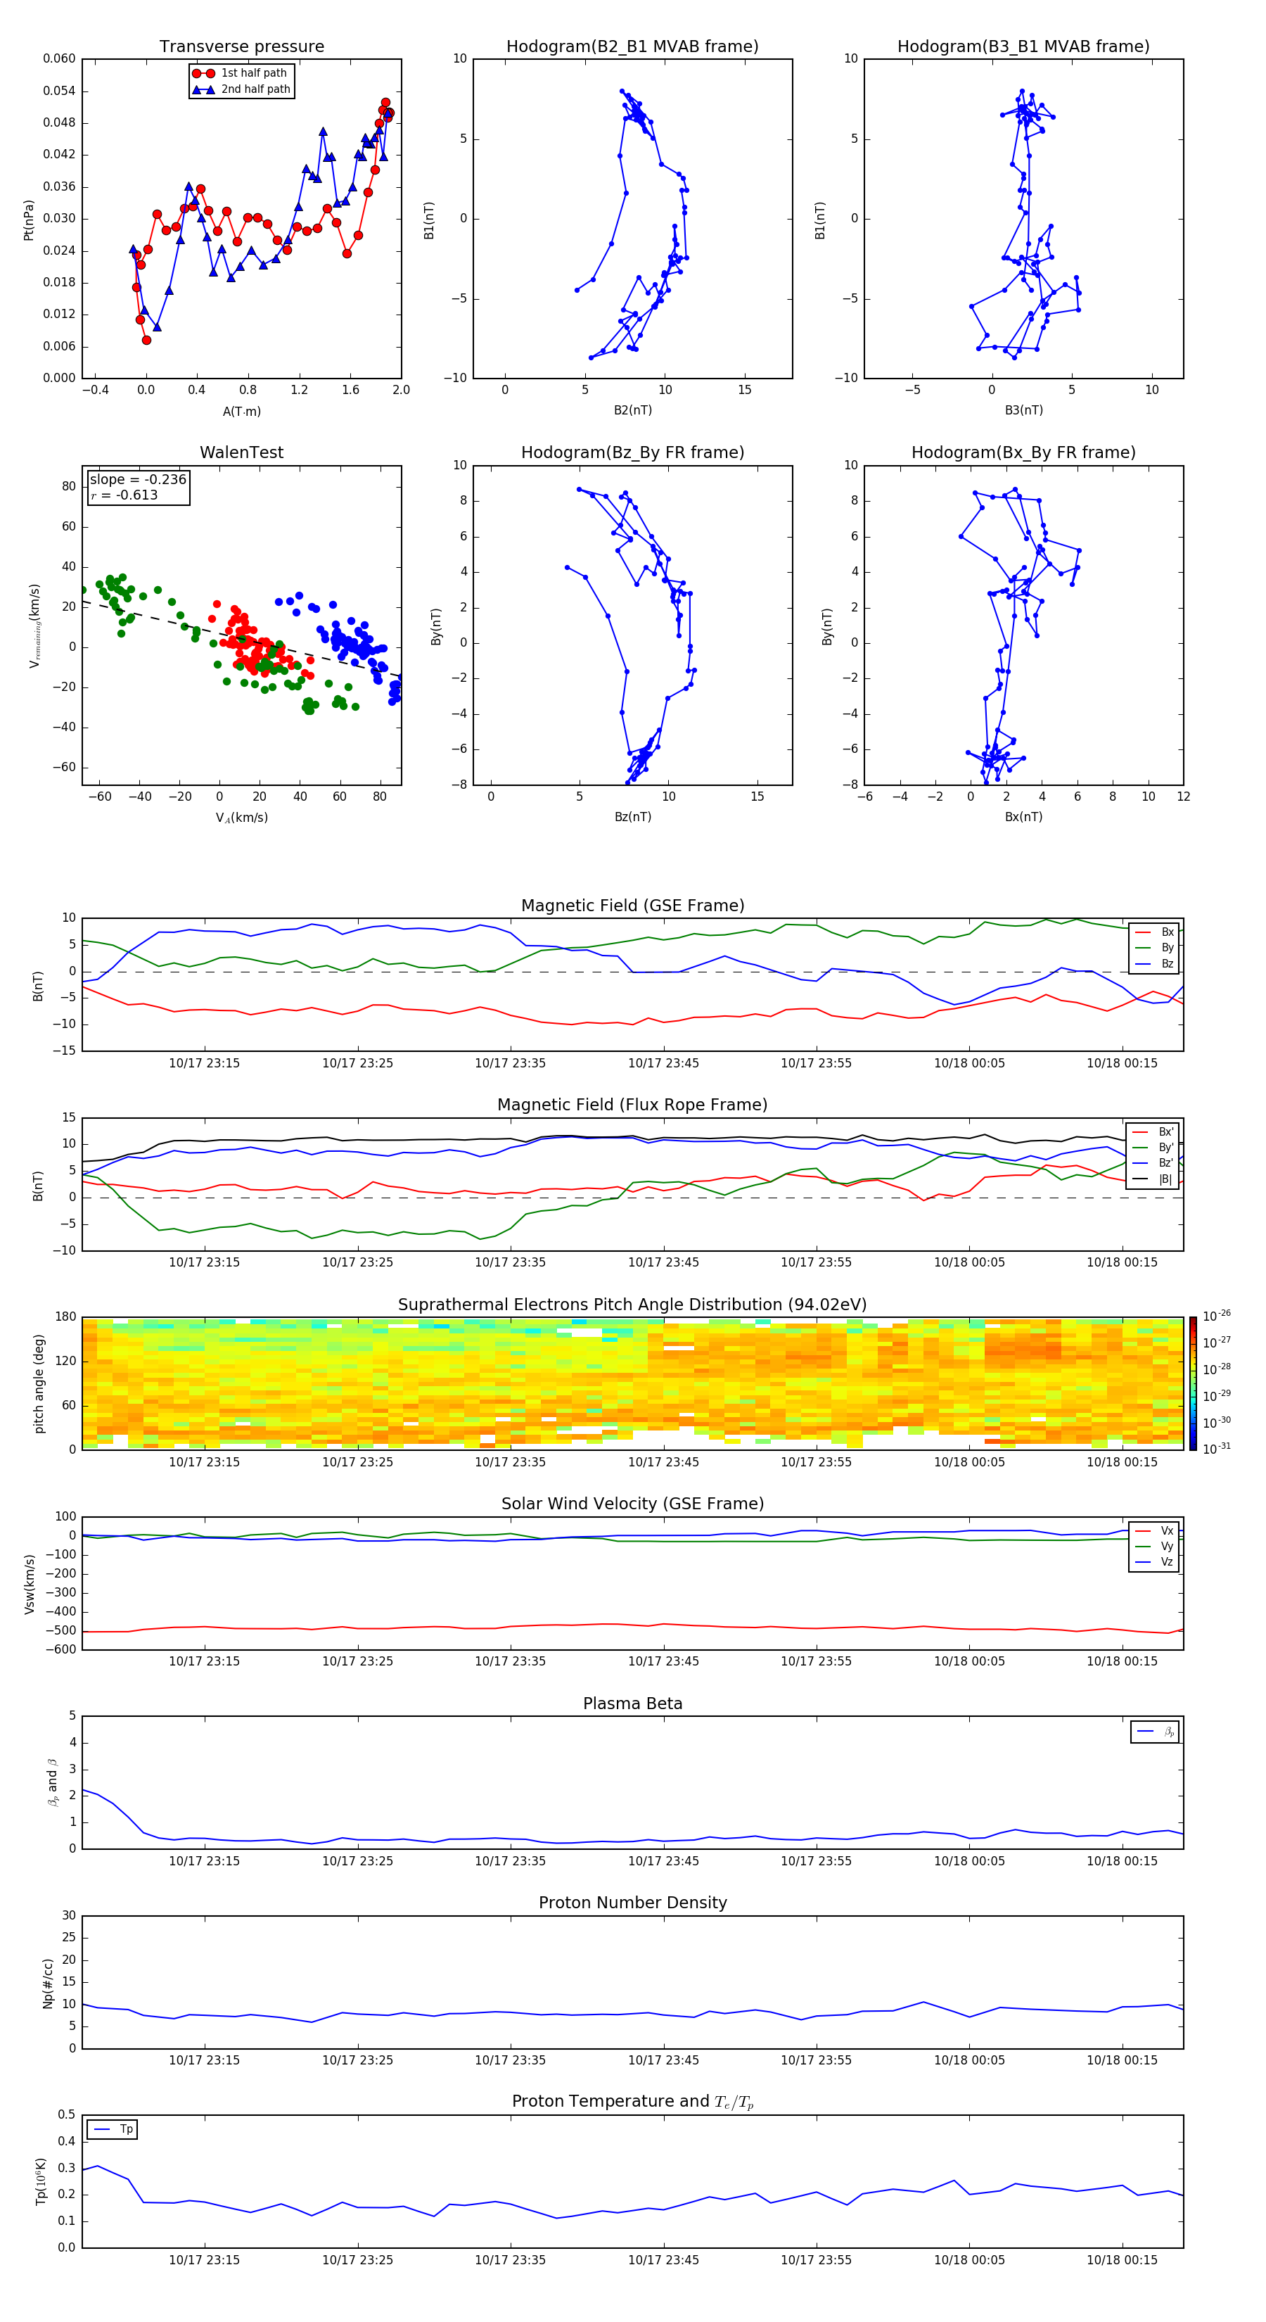Click the Vy entry in velocity legend

tap(1154, 1547)
